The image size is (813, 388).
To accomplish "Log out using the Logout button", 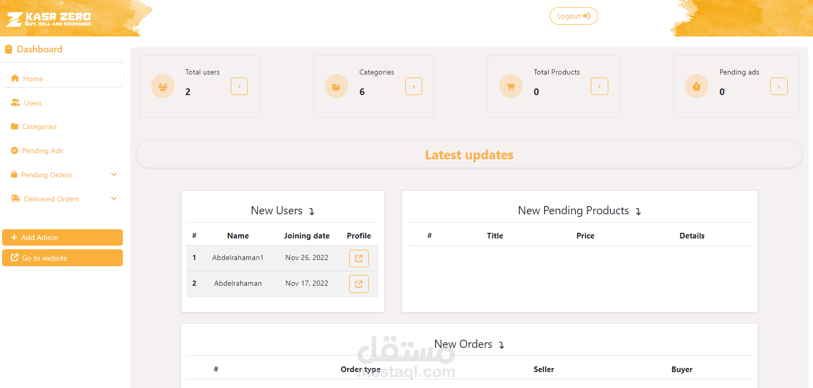I will pos(573,16).
